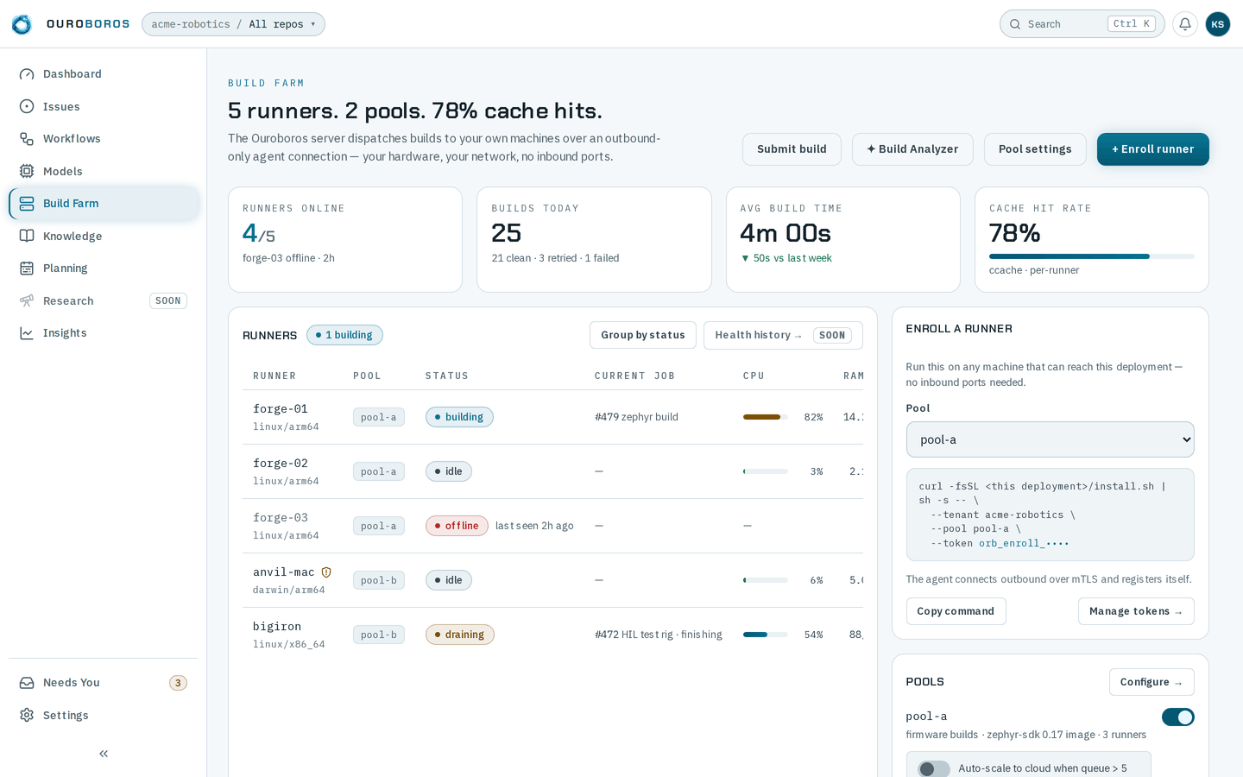Click the forge-01 CPU usage bar
Screen dimensions: 1243x777
point(766,417)
